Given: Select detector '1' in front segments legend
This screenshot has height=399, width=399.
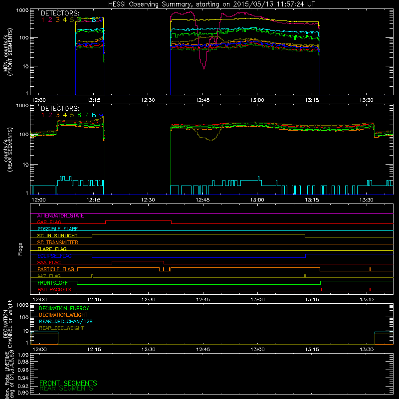Looking at the screenshot, I should coord(43,20).
